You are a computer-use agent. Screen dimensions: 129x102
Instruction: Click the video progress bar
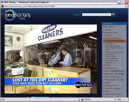tap(40, 97)
